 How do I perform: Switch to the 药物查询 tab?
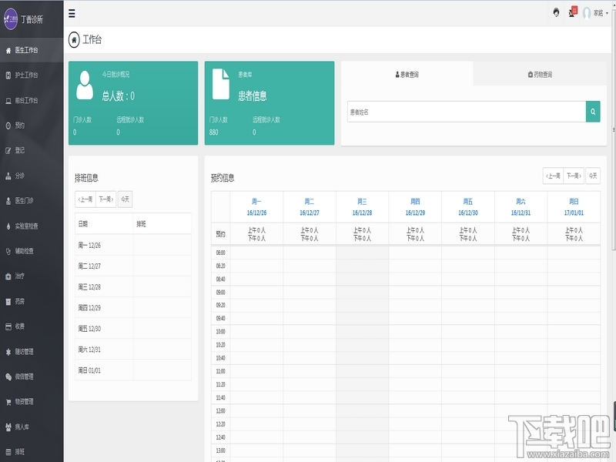coord(541,74)
